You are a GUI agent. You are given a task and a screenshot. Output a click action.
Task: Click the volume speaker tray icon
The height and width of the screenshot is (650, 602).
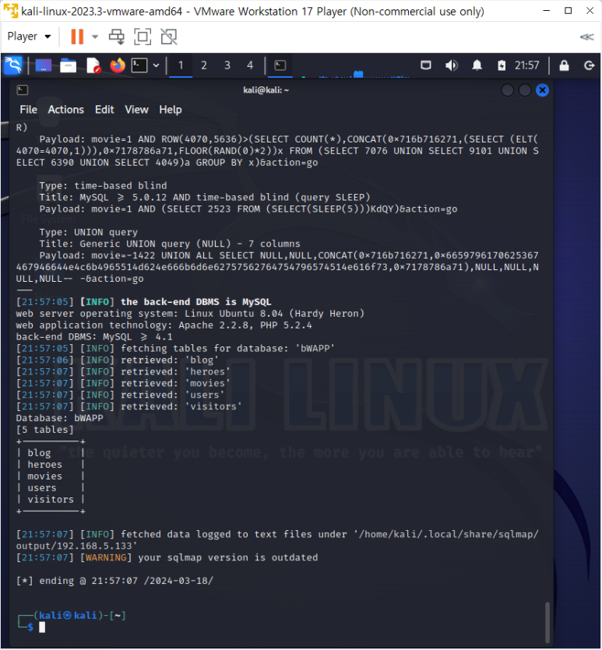[452, 65]
